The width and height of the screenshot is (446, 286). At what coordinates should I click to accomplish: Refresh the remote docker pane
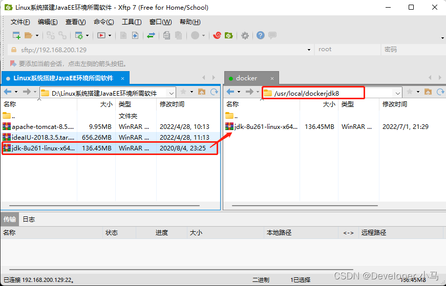pos(440,92)
